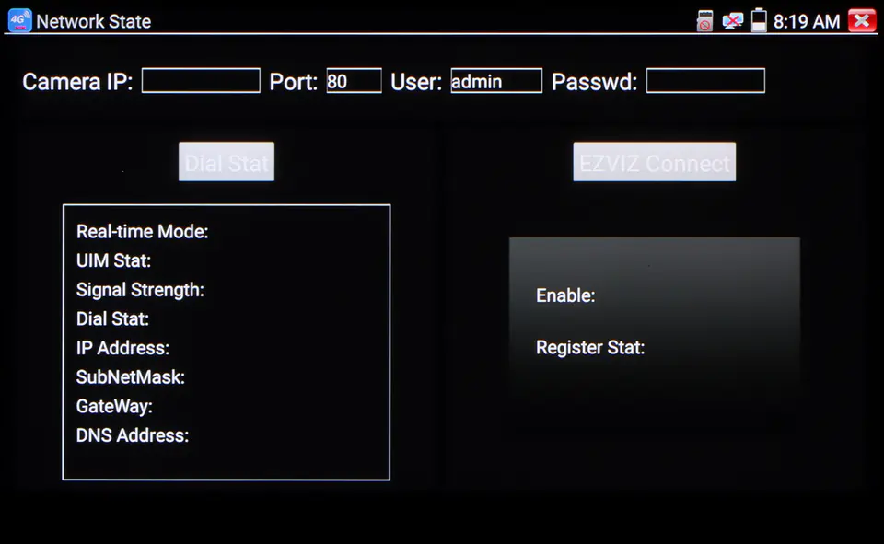Tap the SD card not-inserted status icon
The height and width of the screenshot is (544, 884).
pos(704,21)
